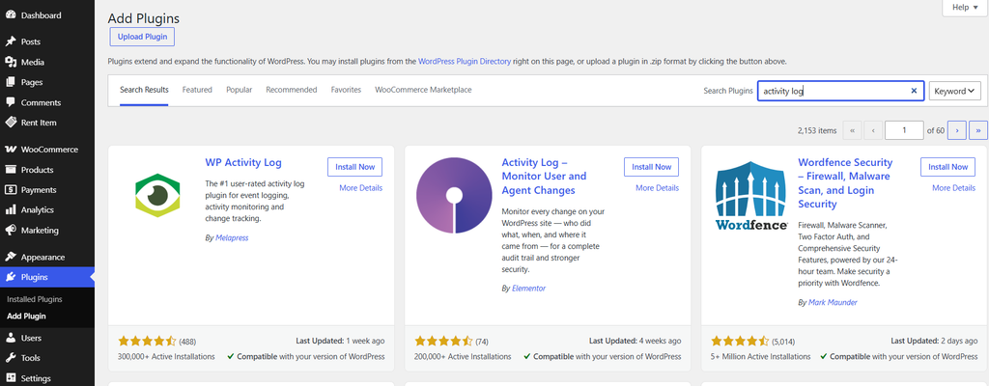
Task: Clear the search field with the X icon
Action: pyautogui.click(x=914, y=91)
